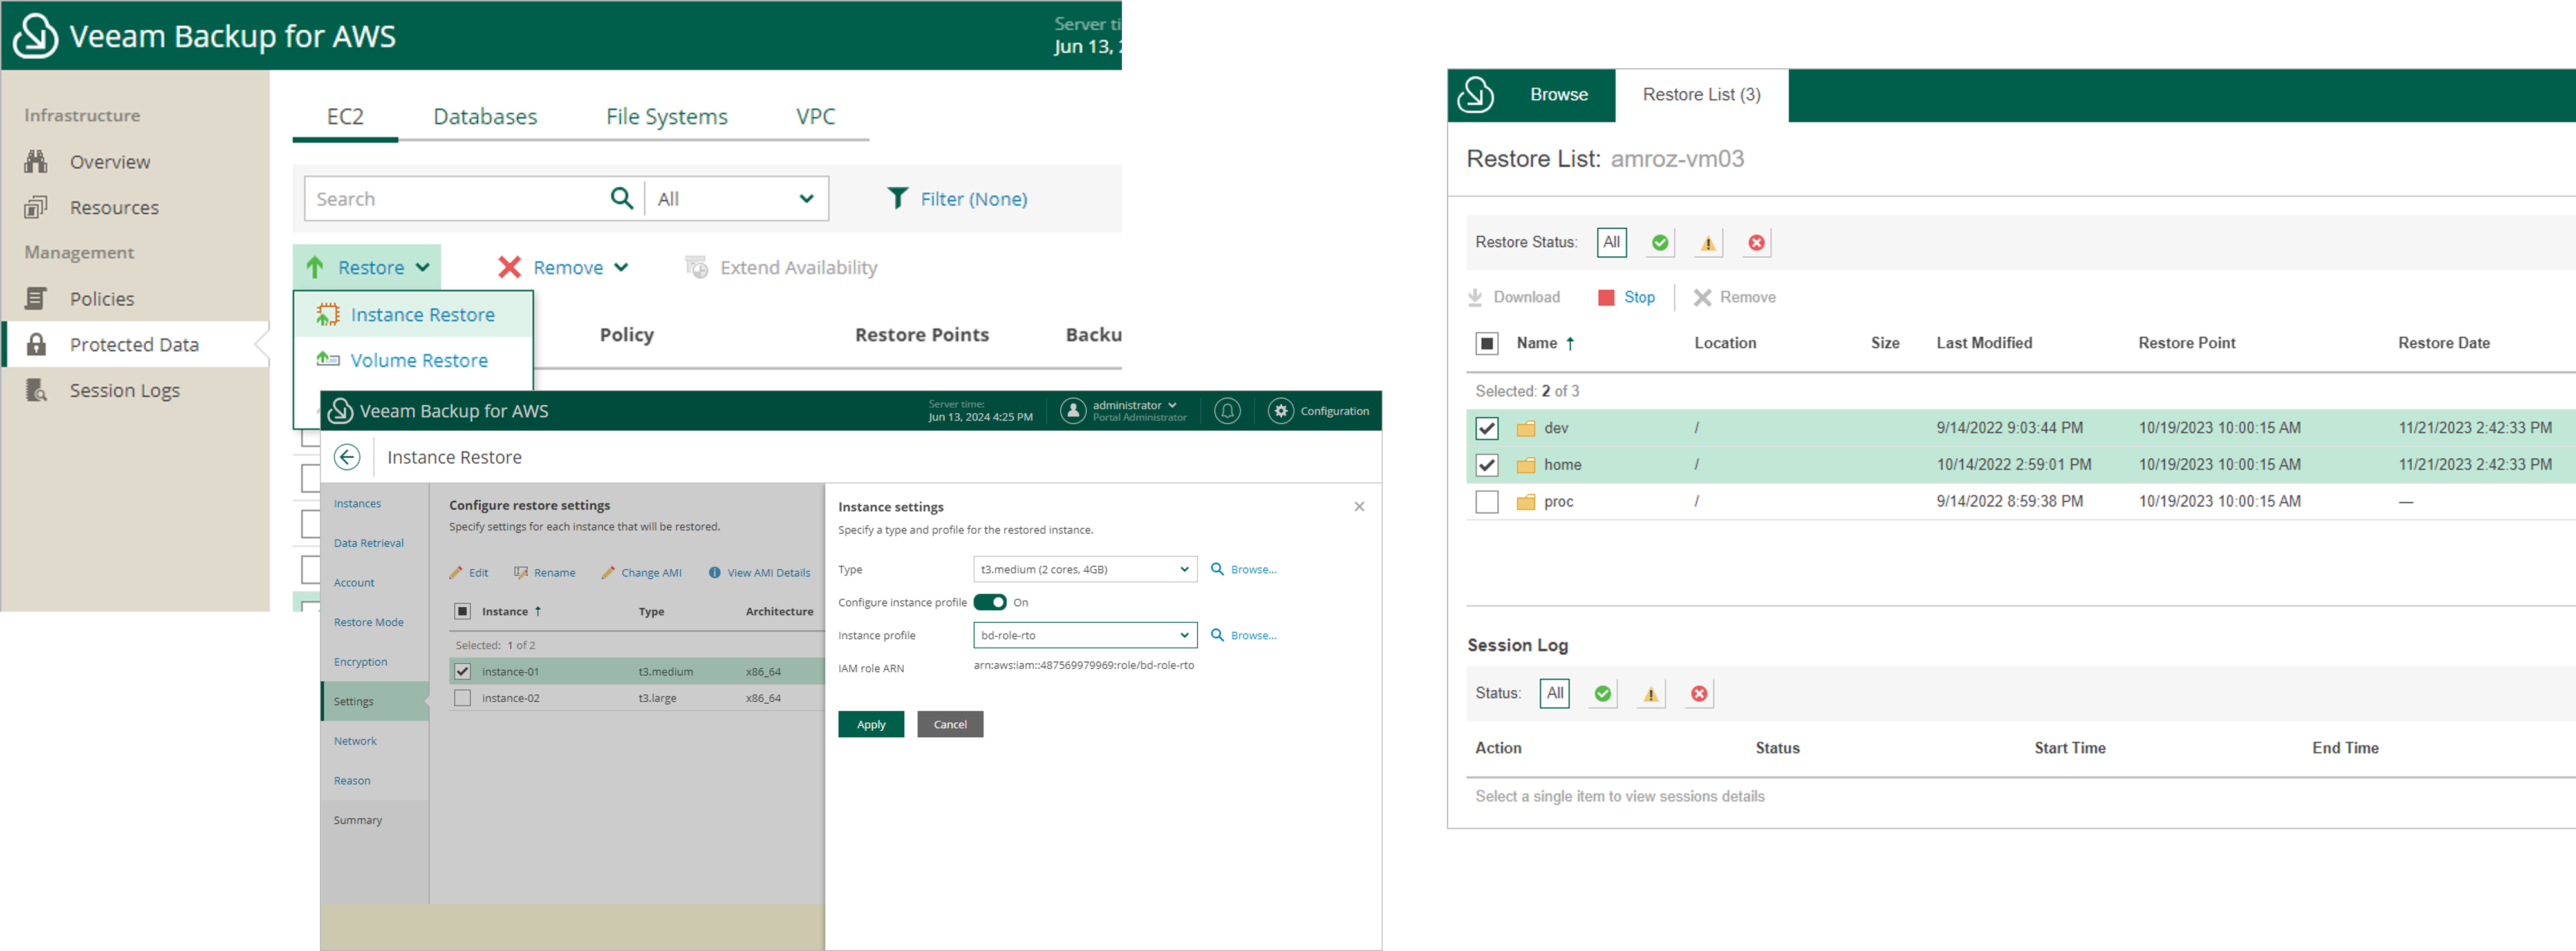Image resolution: width=2576 pixels, height=951 pixels.
Task: Open the instance Type t3.medium dropdown
Action: point(1085,569)
